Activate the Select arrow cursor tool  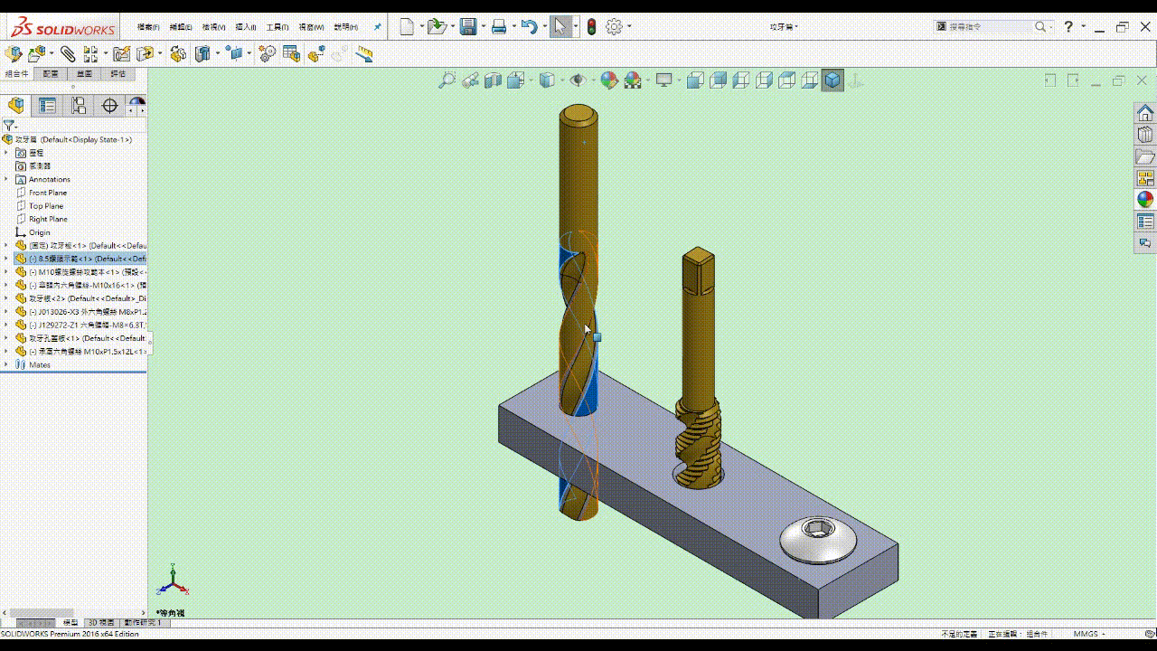pos(560,27)
